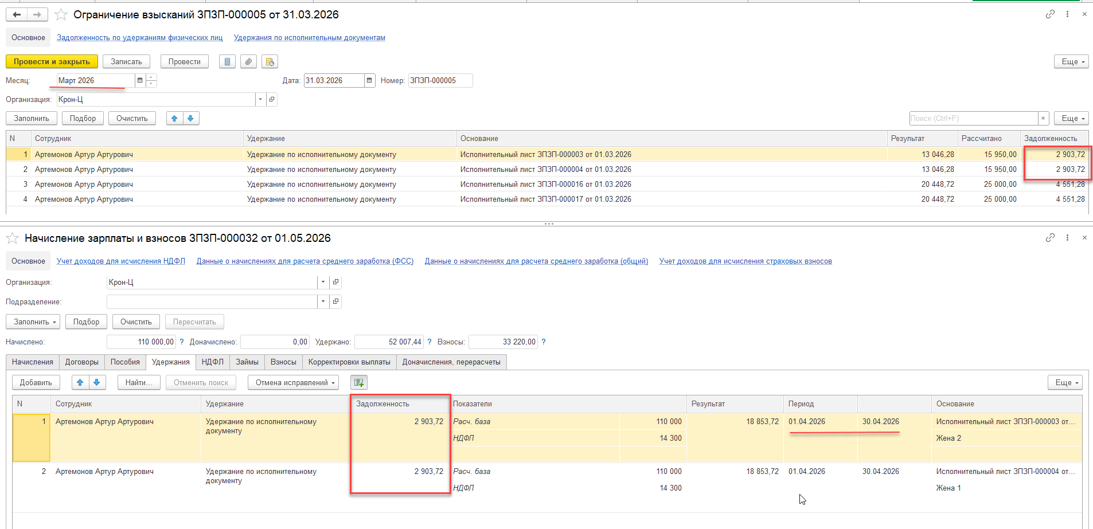Move the row up in the Удержания table
The height and width of the screenshot is (529, 1093).
pyautogui.click(x=80, y=383)
